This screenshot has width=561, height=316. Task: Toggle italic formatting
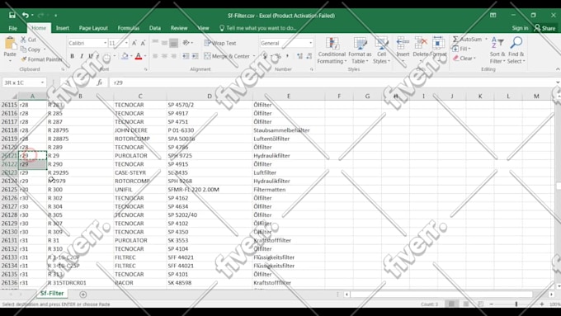(x=81, y=56)
